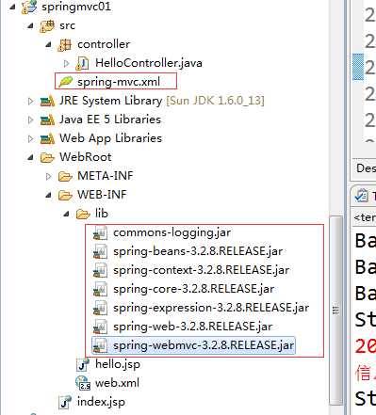Click the Java EE 5 Libraries icon
This screenshot has height=415, width=376.
point(47,120)
